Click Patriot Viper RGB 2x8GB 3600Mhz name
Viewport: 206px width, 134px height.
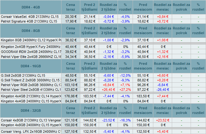coord(31,85)
